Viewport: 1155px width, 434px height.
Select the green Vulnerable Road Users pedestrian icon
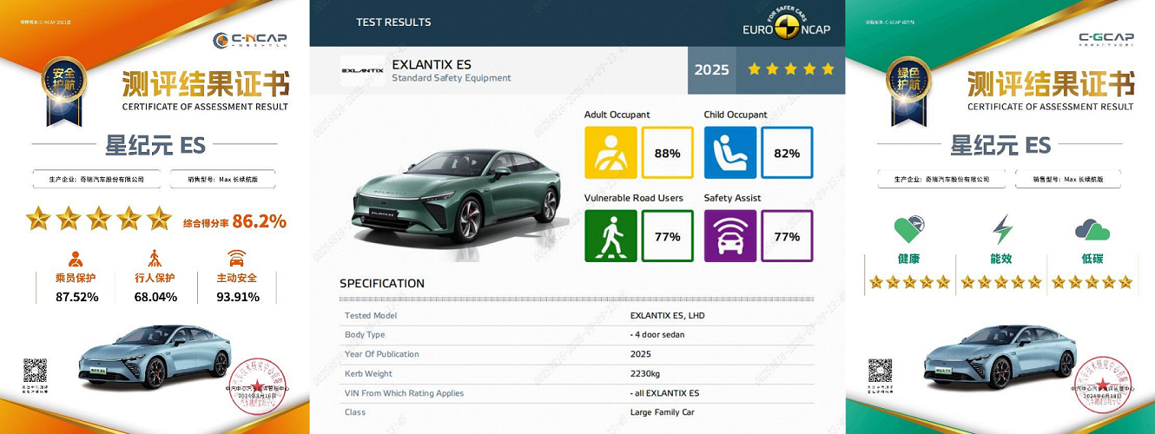(x=610, y=236)
